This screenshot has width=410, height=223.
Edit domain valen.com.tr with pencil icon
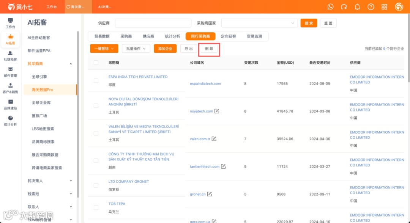[214, 139]
